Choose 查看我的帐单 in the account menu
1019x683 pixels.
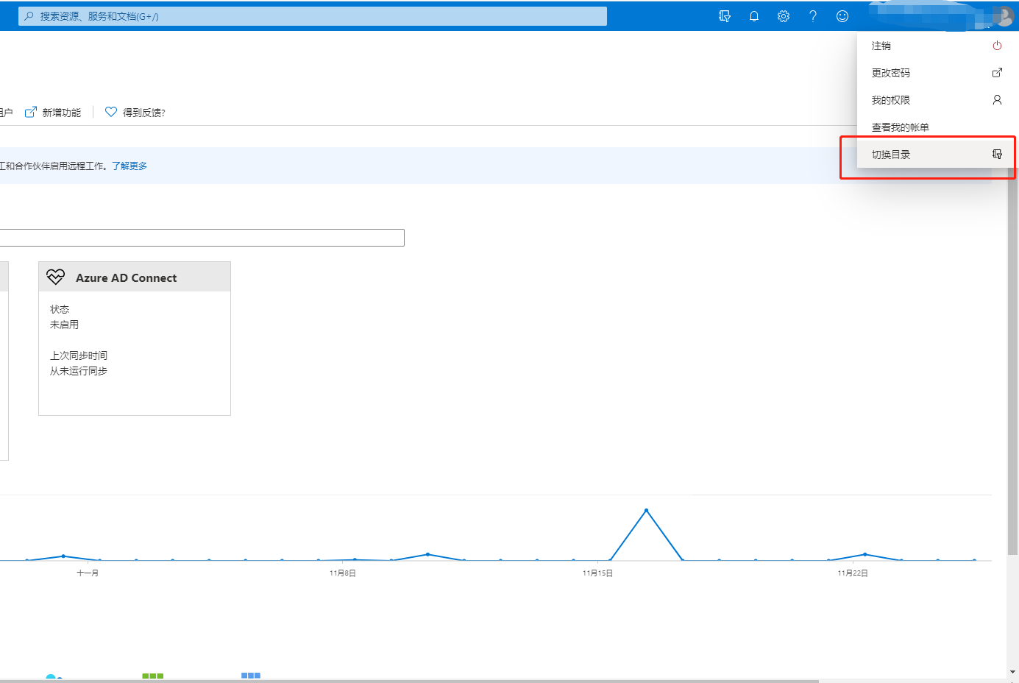click(x=900, y=127)
